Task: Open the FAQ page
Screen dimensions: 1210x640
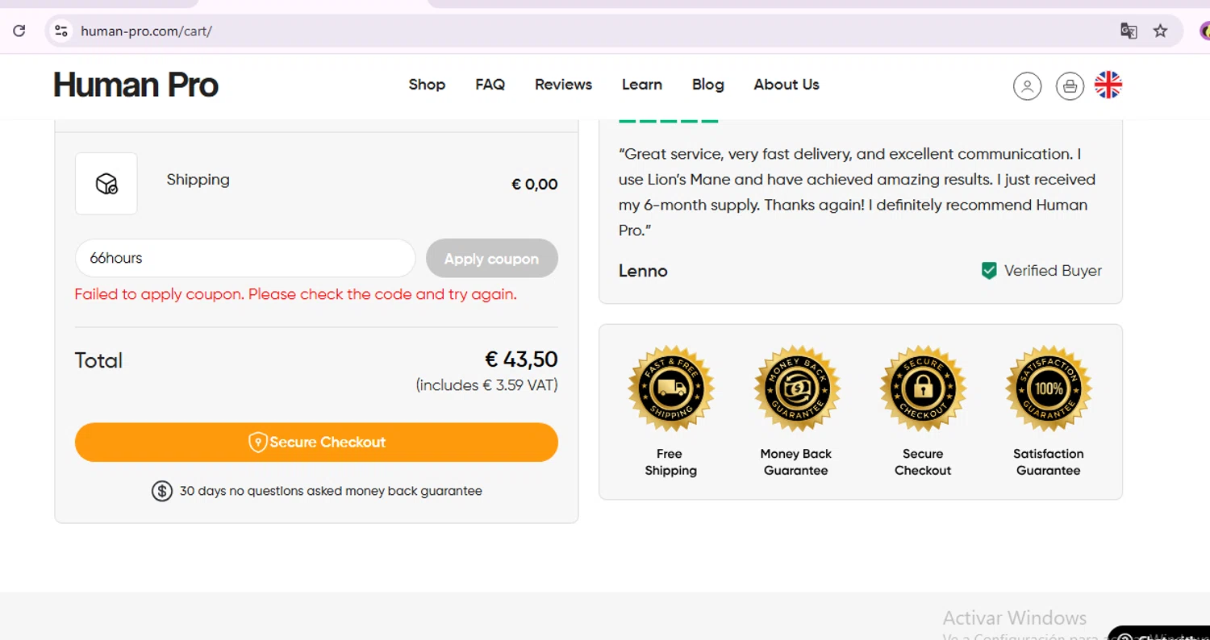Action: pyautogui.click(x=490, y=85)
